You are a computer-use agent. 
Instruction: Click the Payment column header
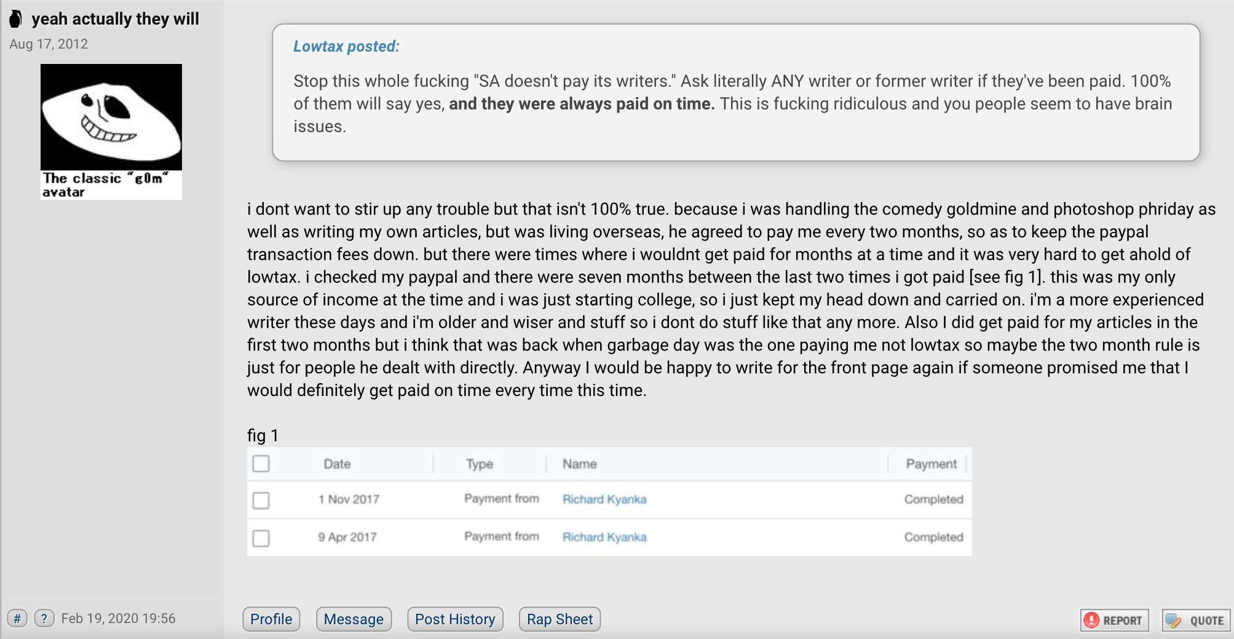931,464
